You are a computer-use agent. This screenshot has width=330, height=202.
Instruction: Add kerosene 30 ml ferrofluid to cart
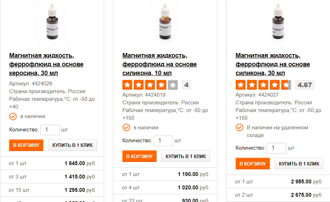click(x=26, y=145)
